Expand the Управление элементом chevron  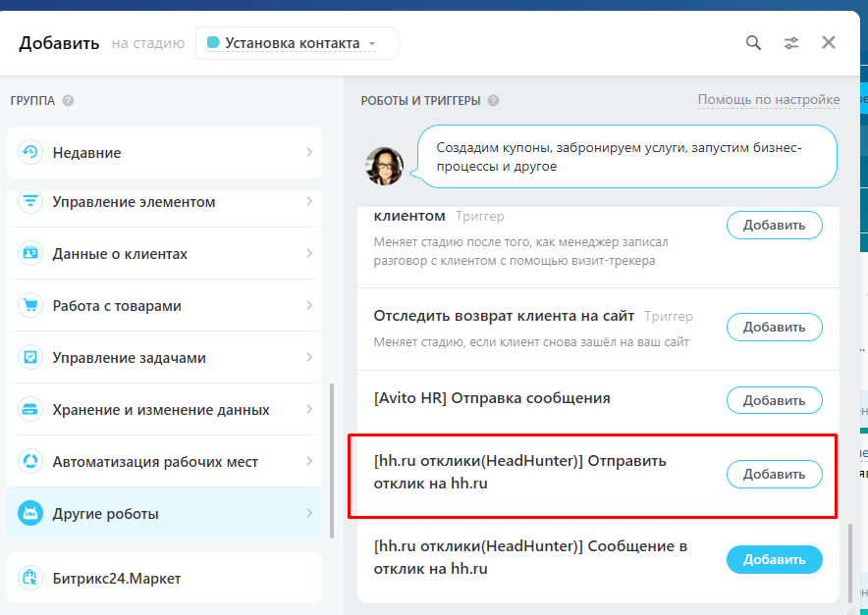coord(309,201)
